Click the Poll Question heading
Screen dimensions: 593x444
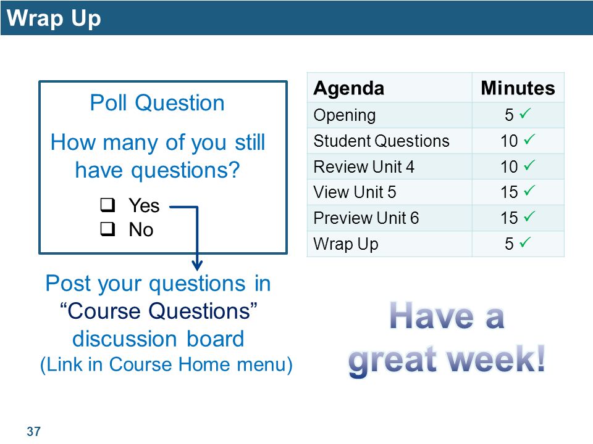click(157, 103)
